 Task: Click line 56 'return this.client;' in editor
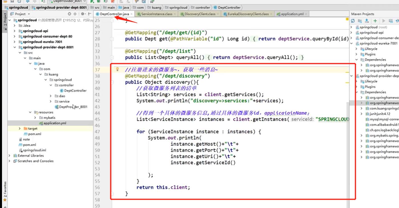pos(163,187)
